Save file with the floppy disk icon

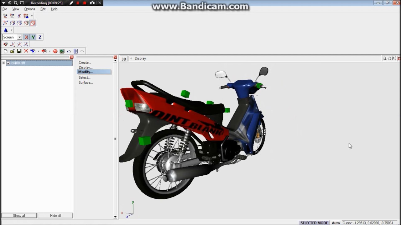[19, 51]
